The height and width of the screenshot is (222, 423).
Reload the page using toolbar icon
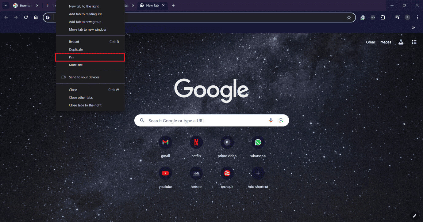[x=26, y=17]
